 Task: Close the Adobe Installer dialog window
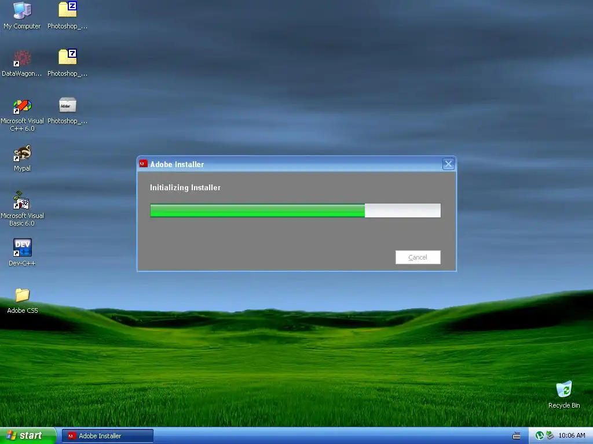(448, 164)
